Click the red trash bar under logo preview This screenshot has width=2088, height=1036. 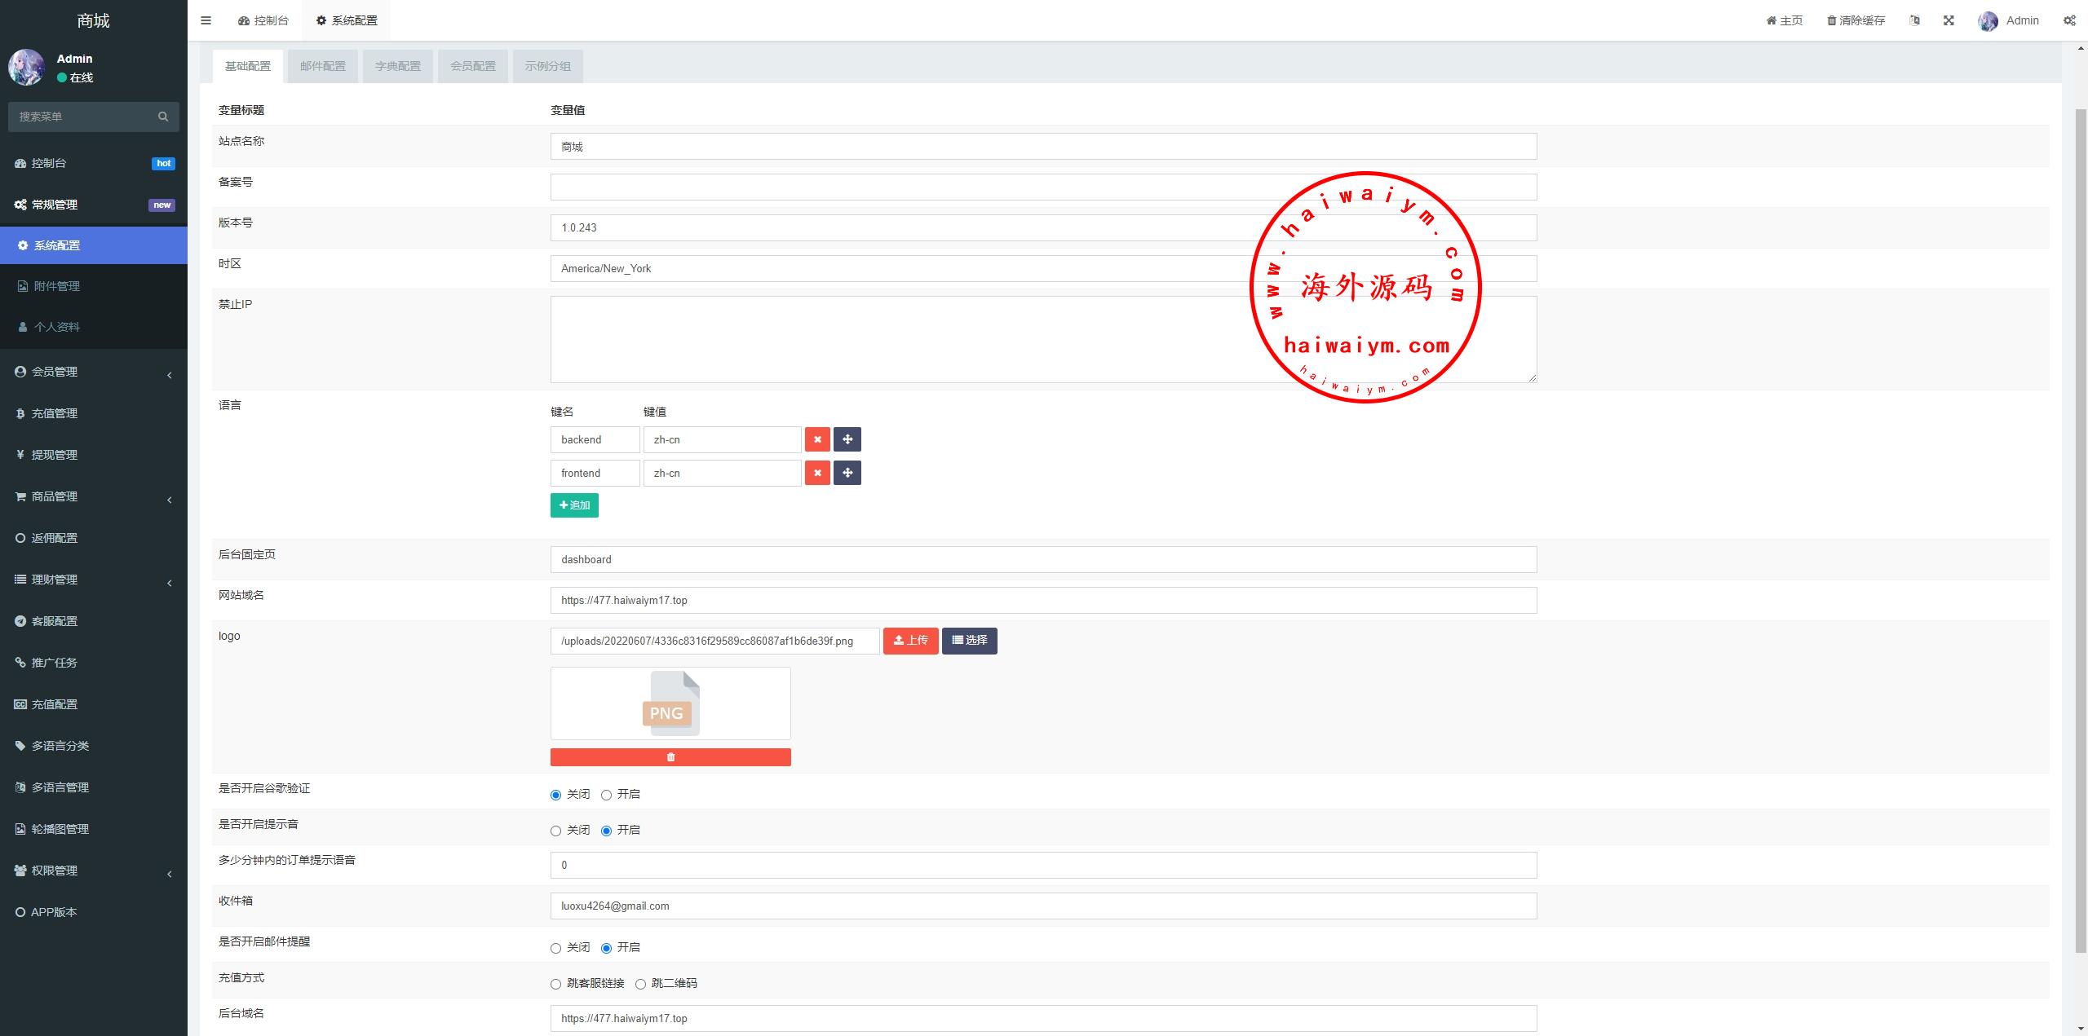pyautogui.click(x=670, y=757)
